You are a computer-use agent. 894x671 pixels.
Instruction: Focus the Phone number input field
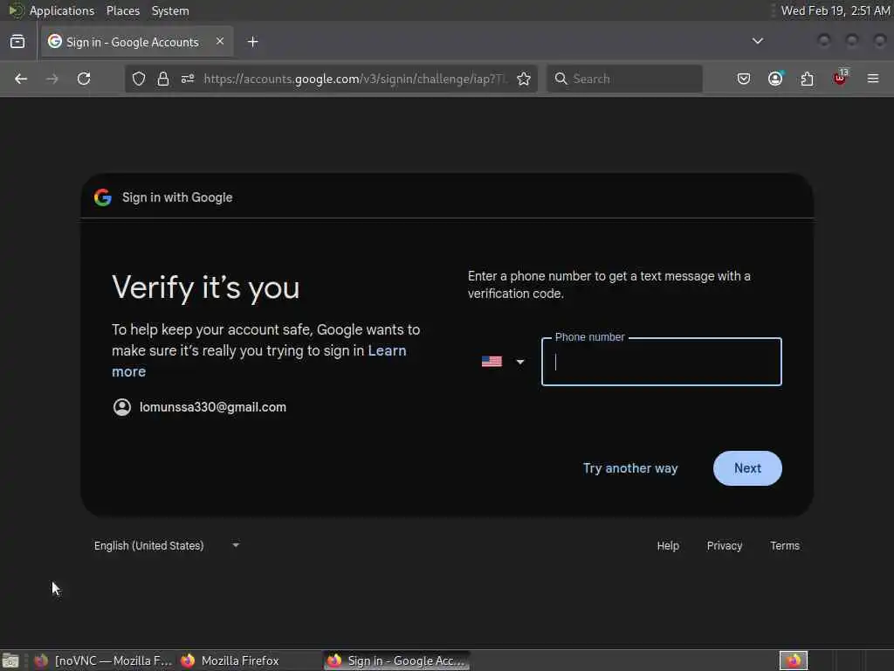pos(662,362)
